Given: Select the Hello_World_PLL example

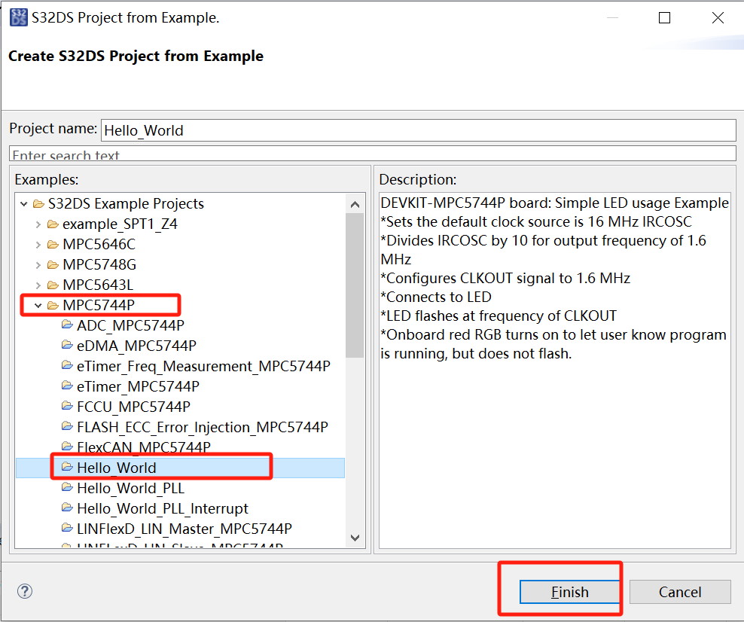Looking at the screenshot, I should click(x=130, y=488).
